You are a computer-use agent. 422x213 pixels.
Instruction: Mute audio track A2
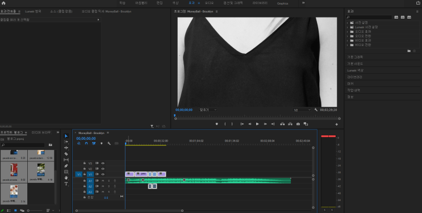pos(103,186)
